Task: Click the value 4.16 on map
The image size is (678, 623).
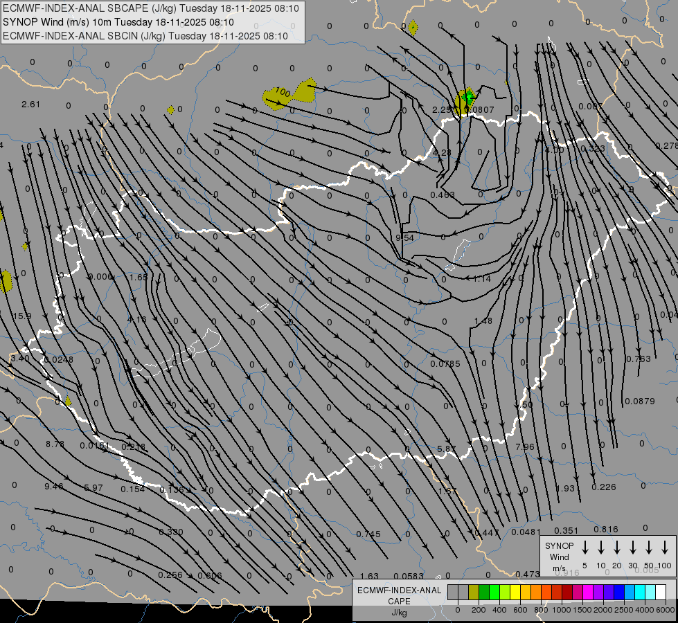Action: pos(137,319)
